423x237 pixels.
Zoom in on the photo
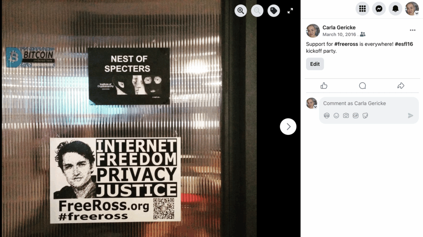click(241, 10)
